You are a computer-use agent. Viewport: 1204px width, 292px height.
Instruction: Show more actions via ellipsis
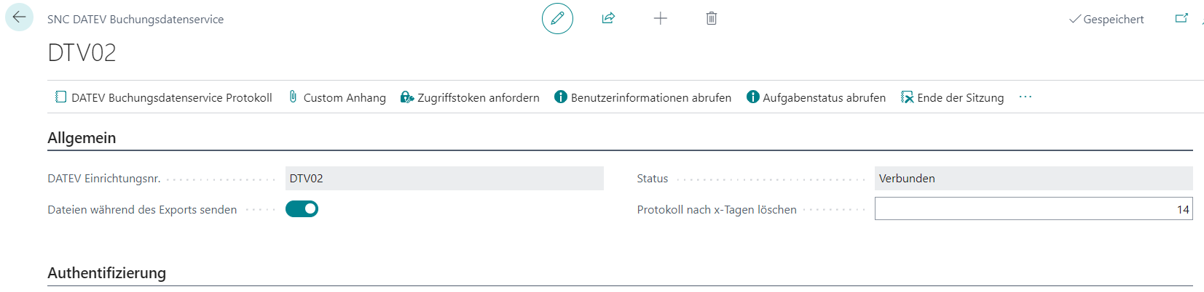click(1026, 97)
